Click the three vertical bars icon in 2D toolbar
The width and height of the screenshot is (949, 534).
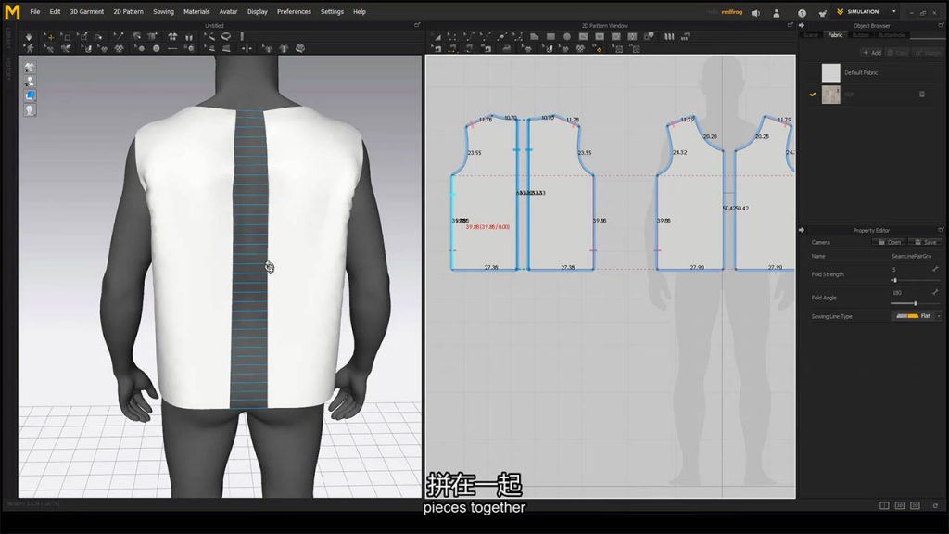coord(669,36)
